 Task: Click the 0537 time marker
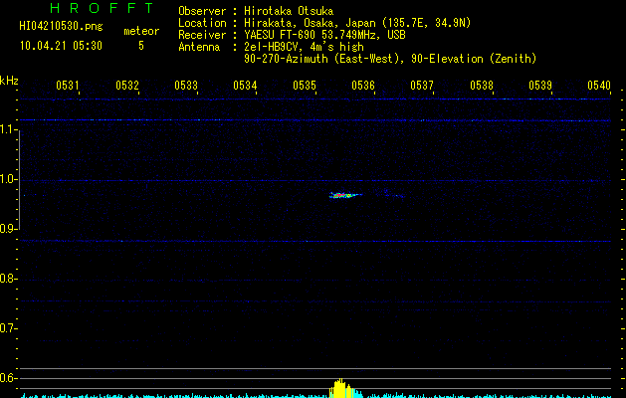click(x=422, y=86)
